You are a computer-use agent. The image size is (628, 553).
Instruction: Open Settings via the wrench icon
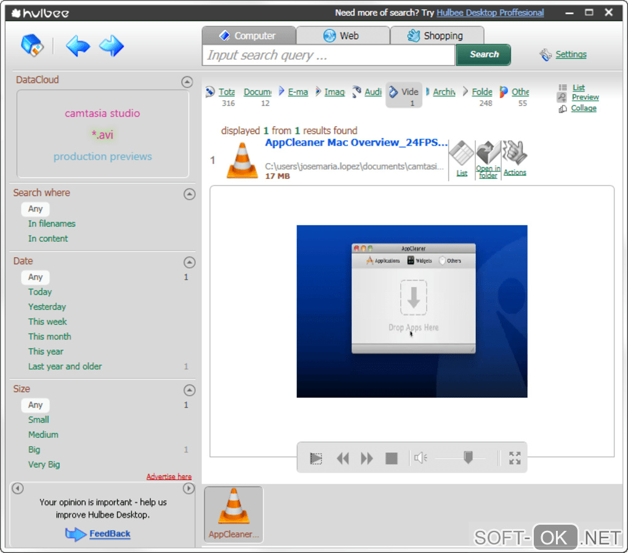(x=545, y=54)
